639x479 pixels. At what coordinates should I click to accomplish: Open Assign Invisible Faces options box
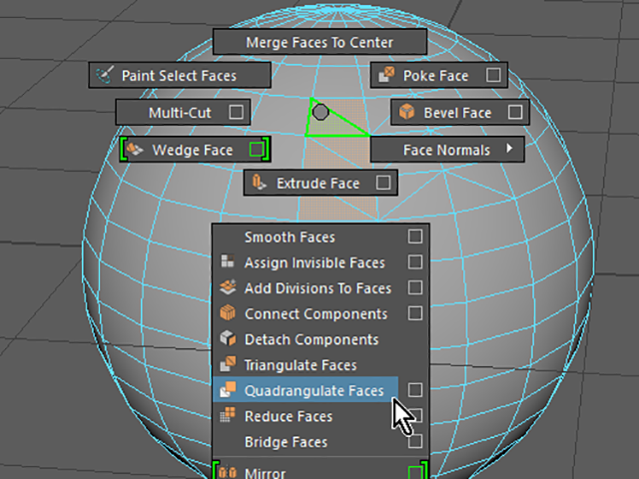(415, 261)
